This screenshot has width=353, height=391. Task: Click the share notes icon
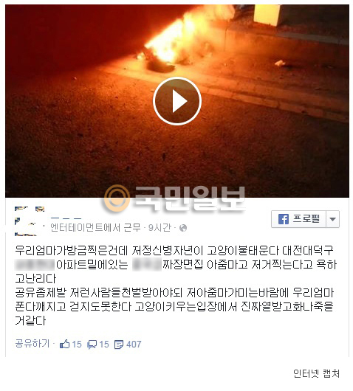[x=119, y=345]
